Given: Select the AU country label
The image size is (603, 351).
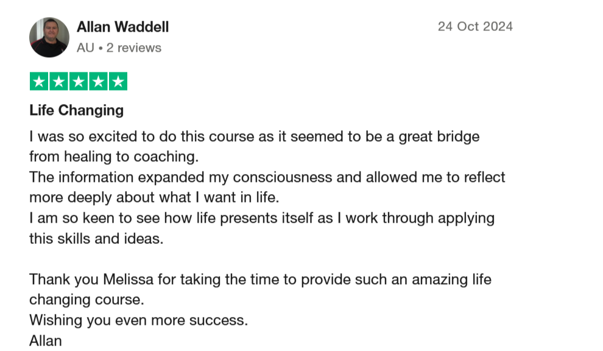Looking at the screenshot, I should (x=85, y=47).
